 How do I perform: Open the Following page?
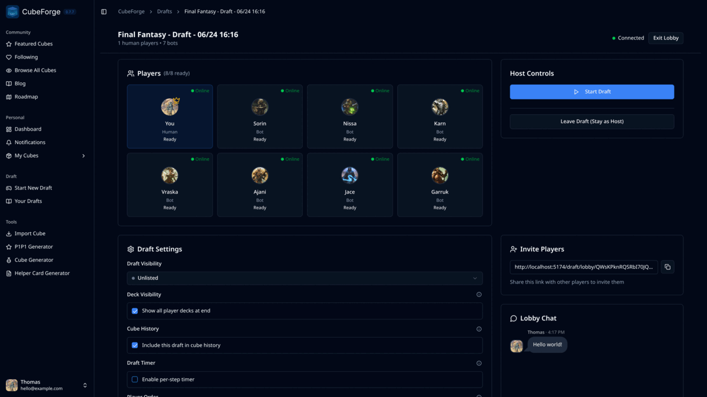pos(26,57)
